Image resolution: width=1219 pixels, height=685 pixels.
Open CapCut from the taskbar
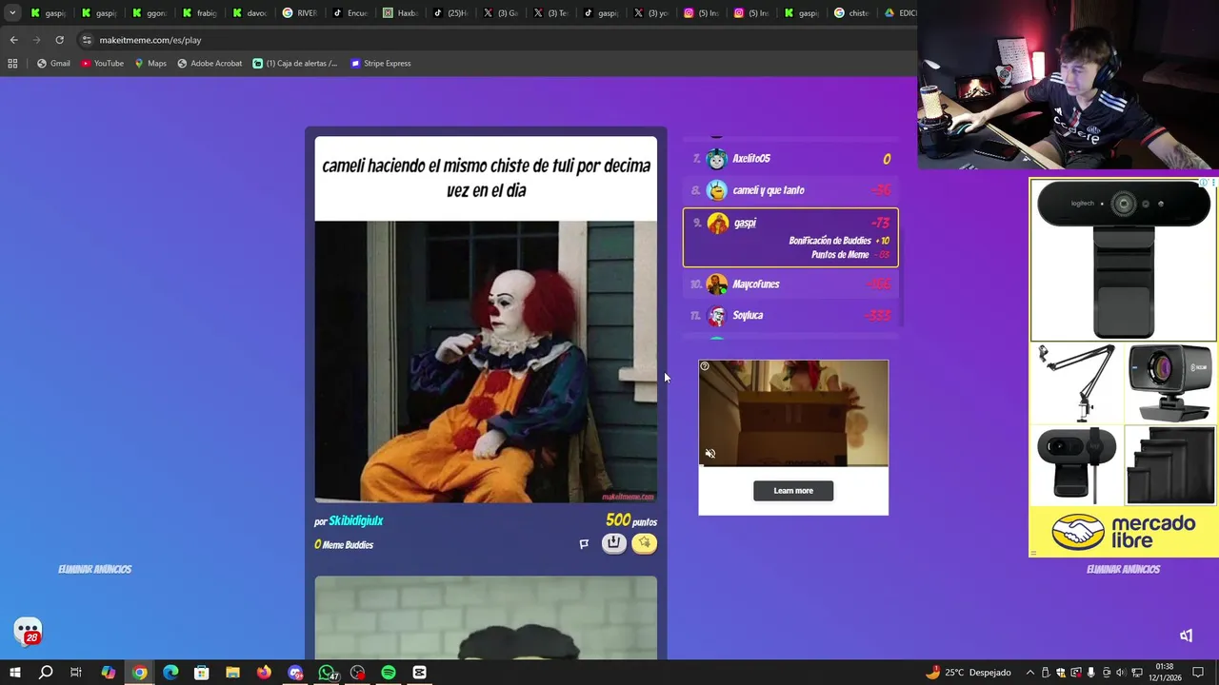click(419, 673)
